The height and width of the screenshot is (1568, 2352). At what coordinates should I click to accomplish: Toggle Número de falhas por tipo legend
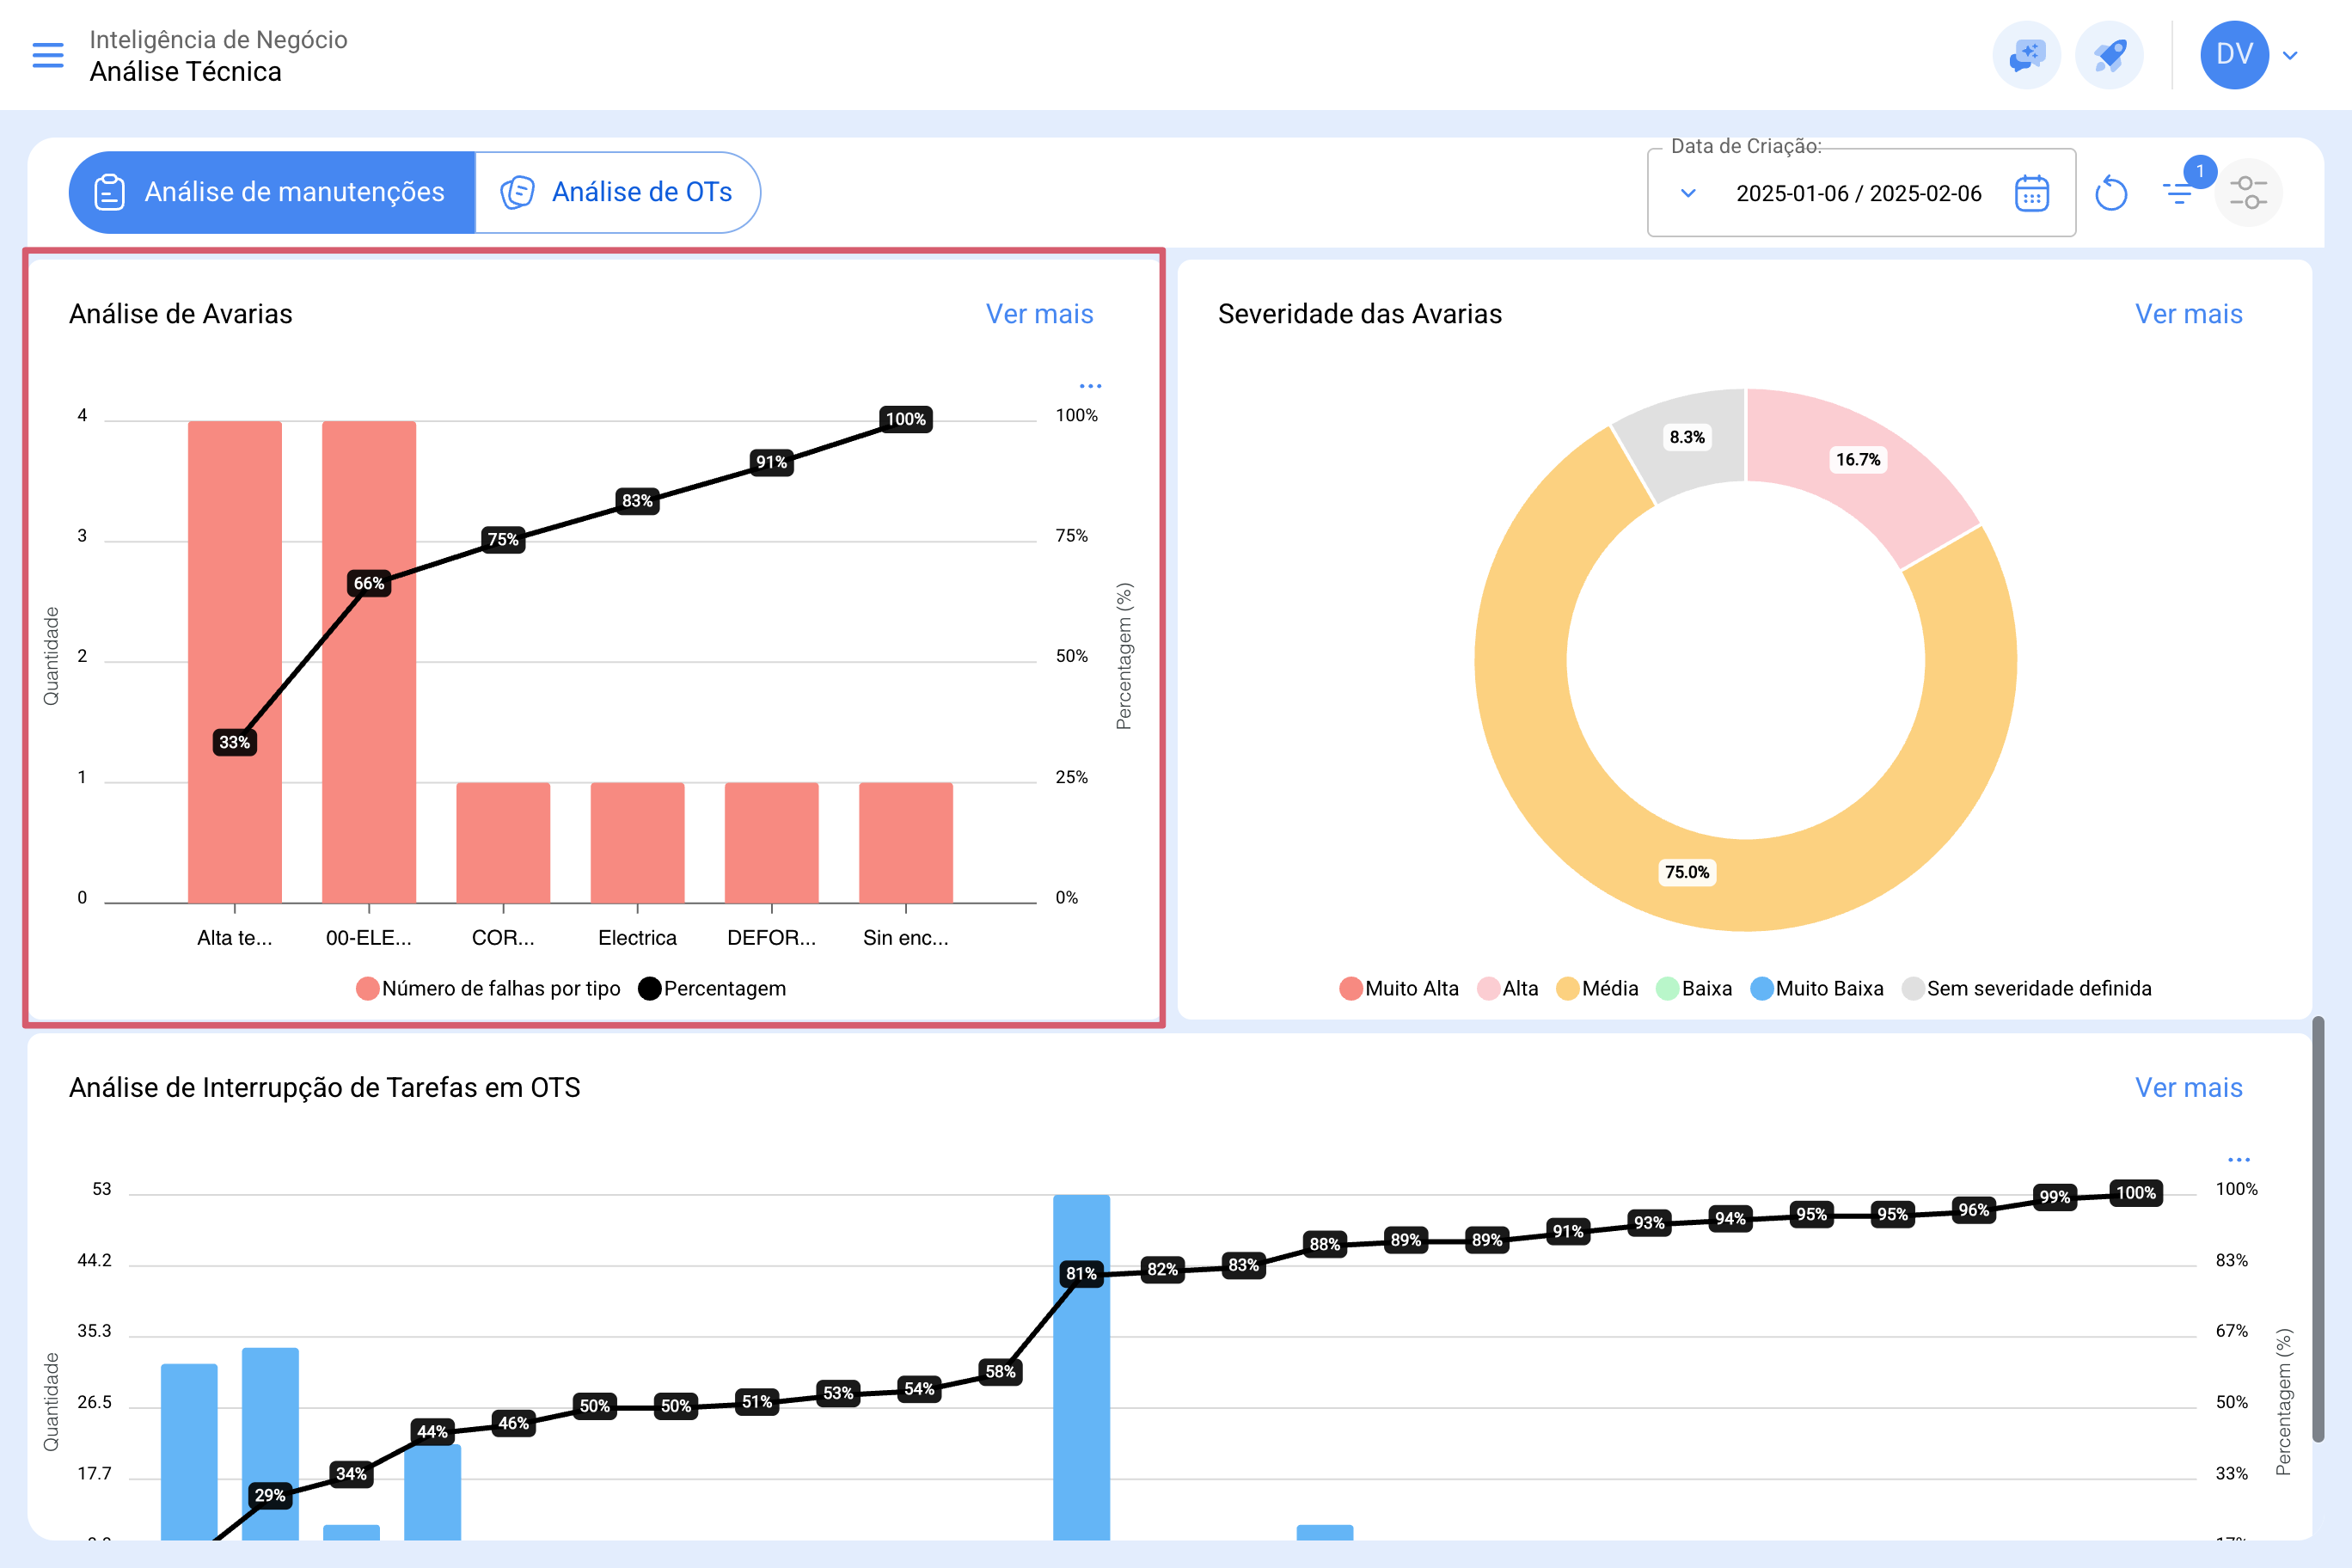(x=488, y=988)
